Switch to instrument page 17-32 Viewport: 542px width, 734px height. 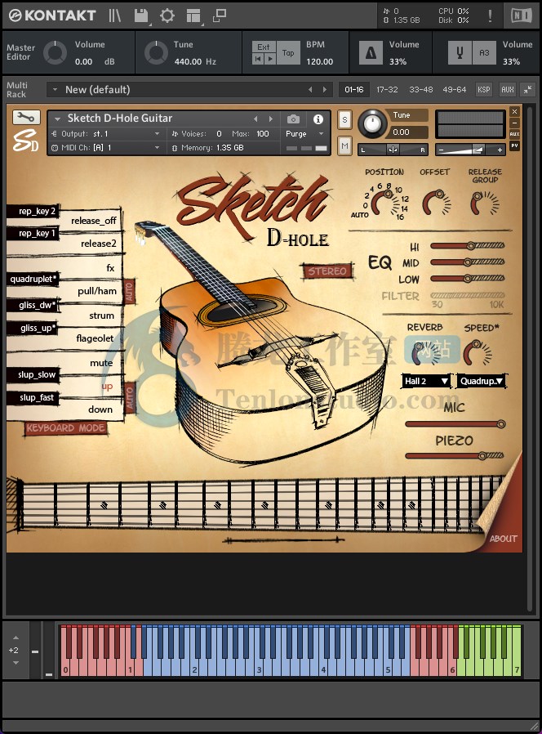coord(387,89)
